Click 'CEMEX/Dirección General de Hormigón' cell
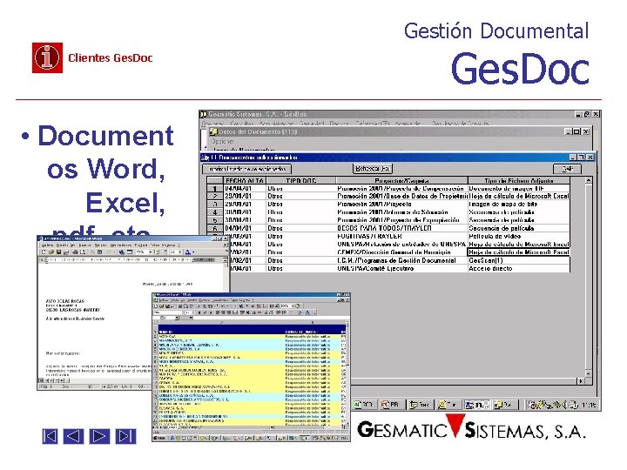This screenshot has height=470, width=627. coord(401,252)
